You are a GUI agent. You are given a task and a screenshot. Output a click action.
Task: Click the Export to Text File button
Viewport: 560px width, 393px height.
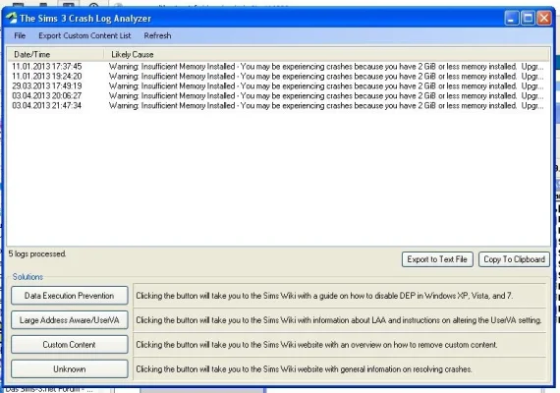437,259
